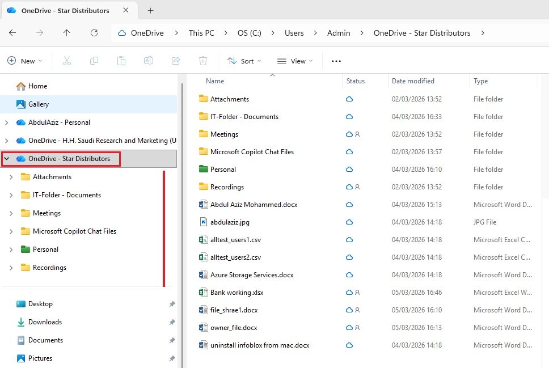Open the See more ellipsis menu
The width and height of the screenshot is (549, 368).
coord(336,61)
